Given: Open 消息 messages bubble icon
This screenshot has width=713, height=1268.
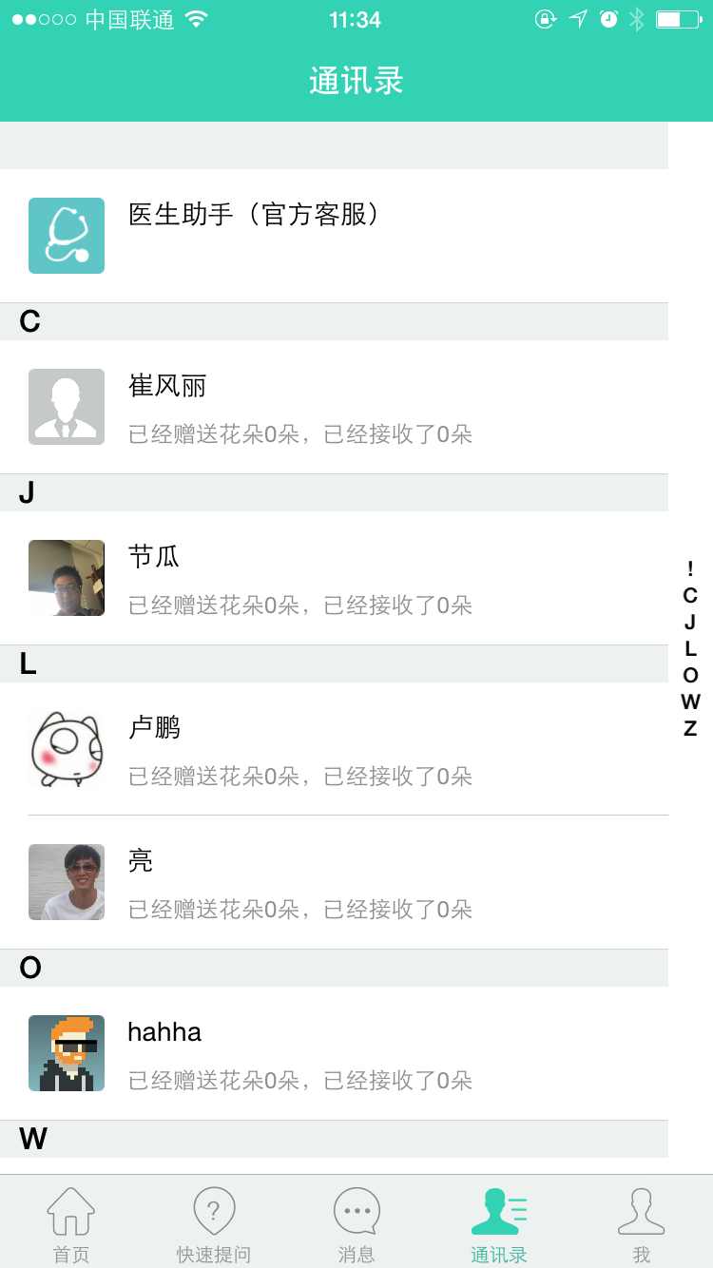Looking at the screenshot, I should (x=356, y=1211).
